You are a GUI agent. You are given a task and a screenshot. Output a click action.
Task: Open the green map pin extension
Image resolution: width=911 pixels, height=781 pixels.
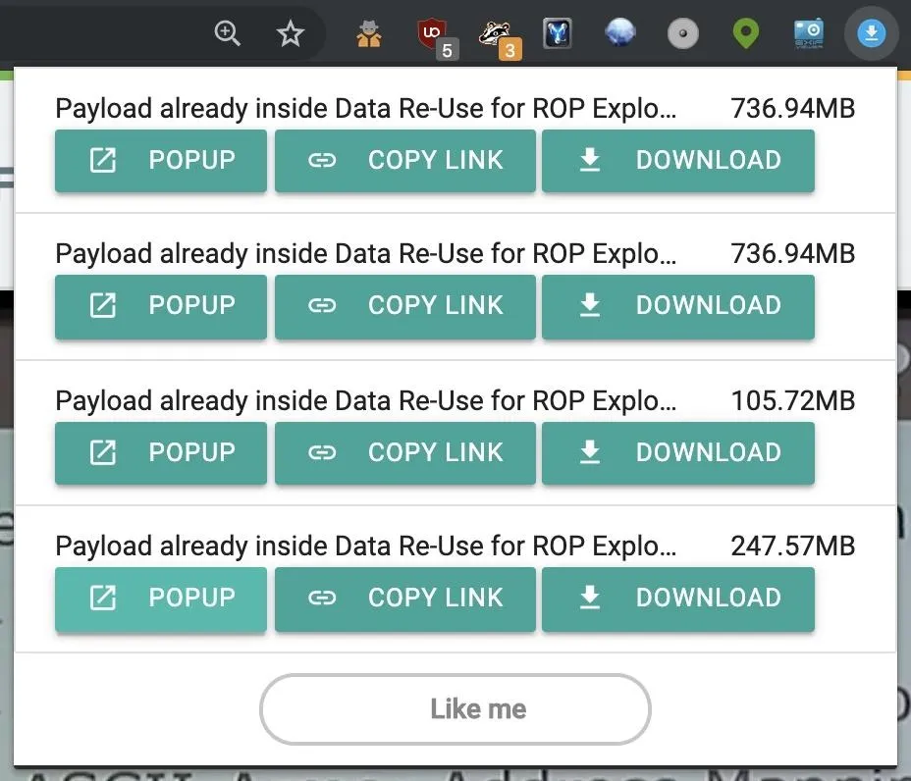(x=746, y=33)
